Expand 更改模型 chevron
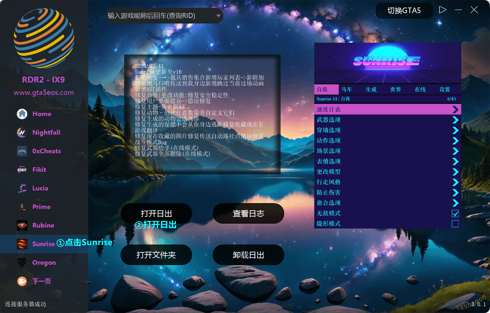 (455, 172)
